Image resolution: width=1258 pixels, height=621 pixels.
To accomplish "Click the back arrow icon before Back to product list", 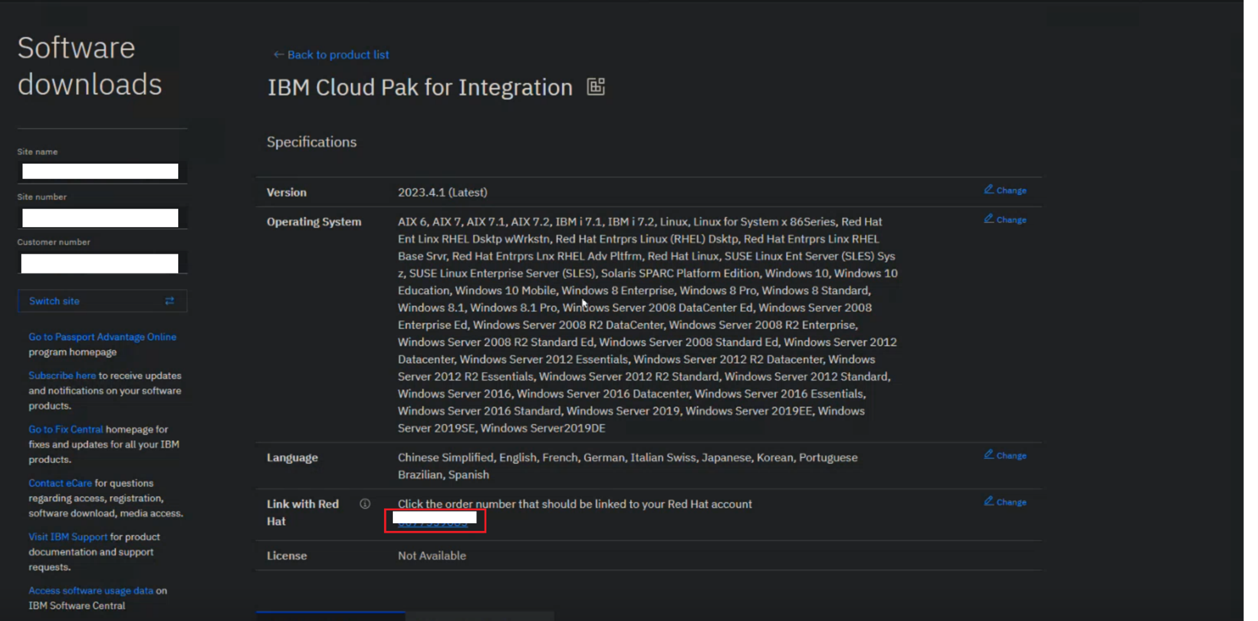I will (x=278, y=54).
